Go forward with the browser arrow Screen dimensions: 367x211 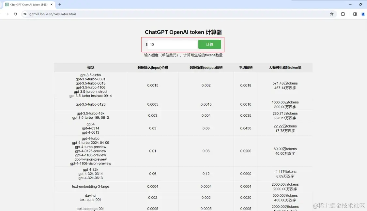(x=7, y=14)
